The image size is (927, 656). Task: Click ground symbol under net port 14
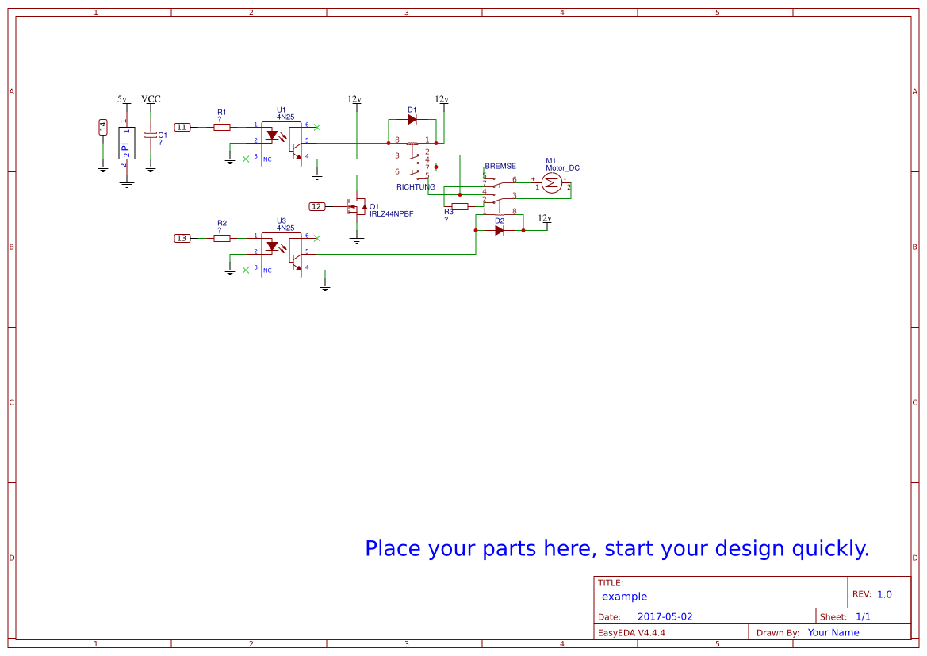103,169
